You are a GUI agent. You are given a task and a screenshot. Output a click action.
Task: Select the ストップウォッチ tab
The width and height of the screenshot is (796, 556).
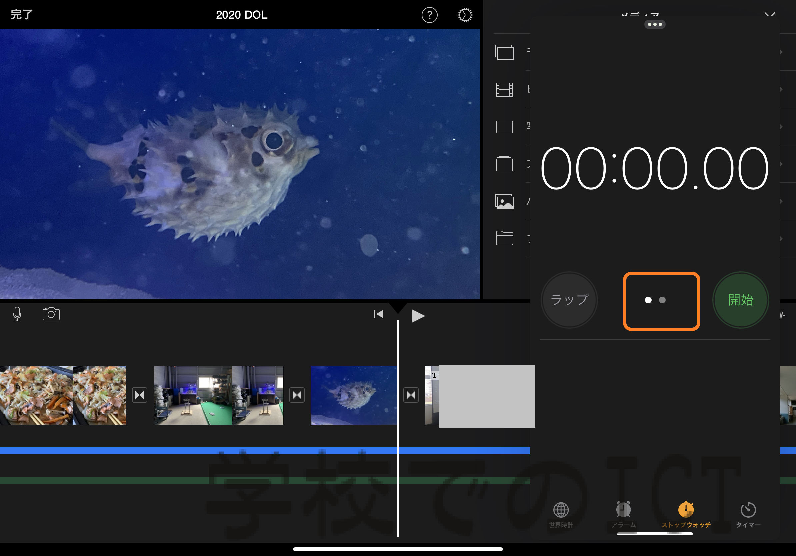pyautogui.click(x=686, y=515)
